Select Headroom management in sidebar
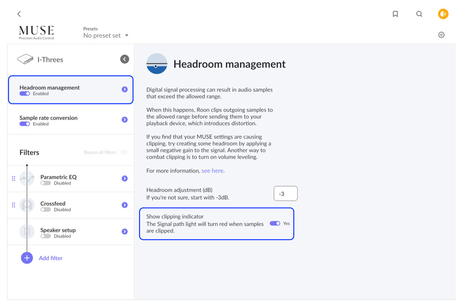Image resolution: width=462 pixels, height=305 pixels. 71,90
